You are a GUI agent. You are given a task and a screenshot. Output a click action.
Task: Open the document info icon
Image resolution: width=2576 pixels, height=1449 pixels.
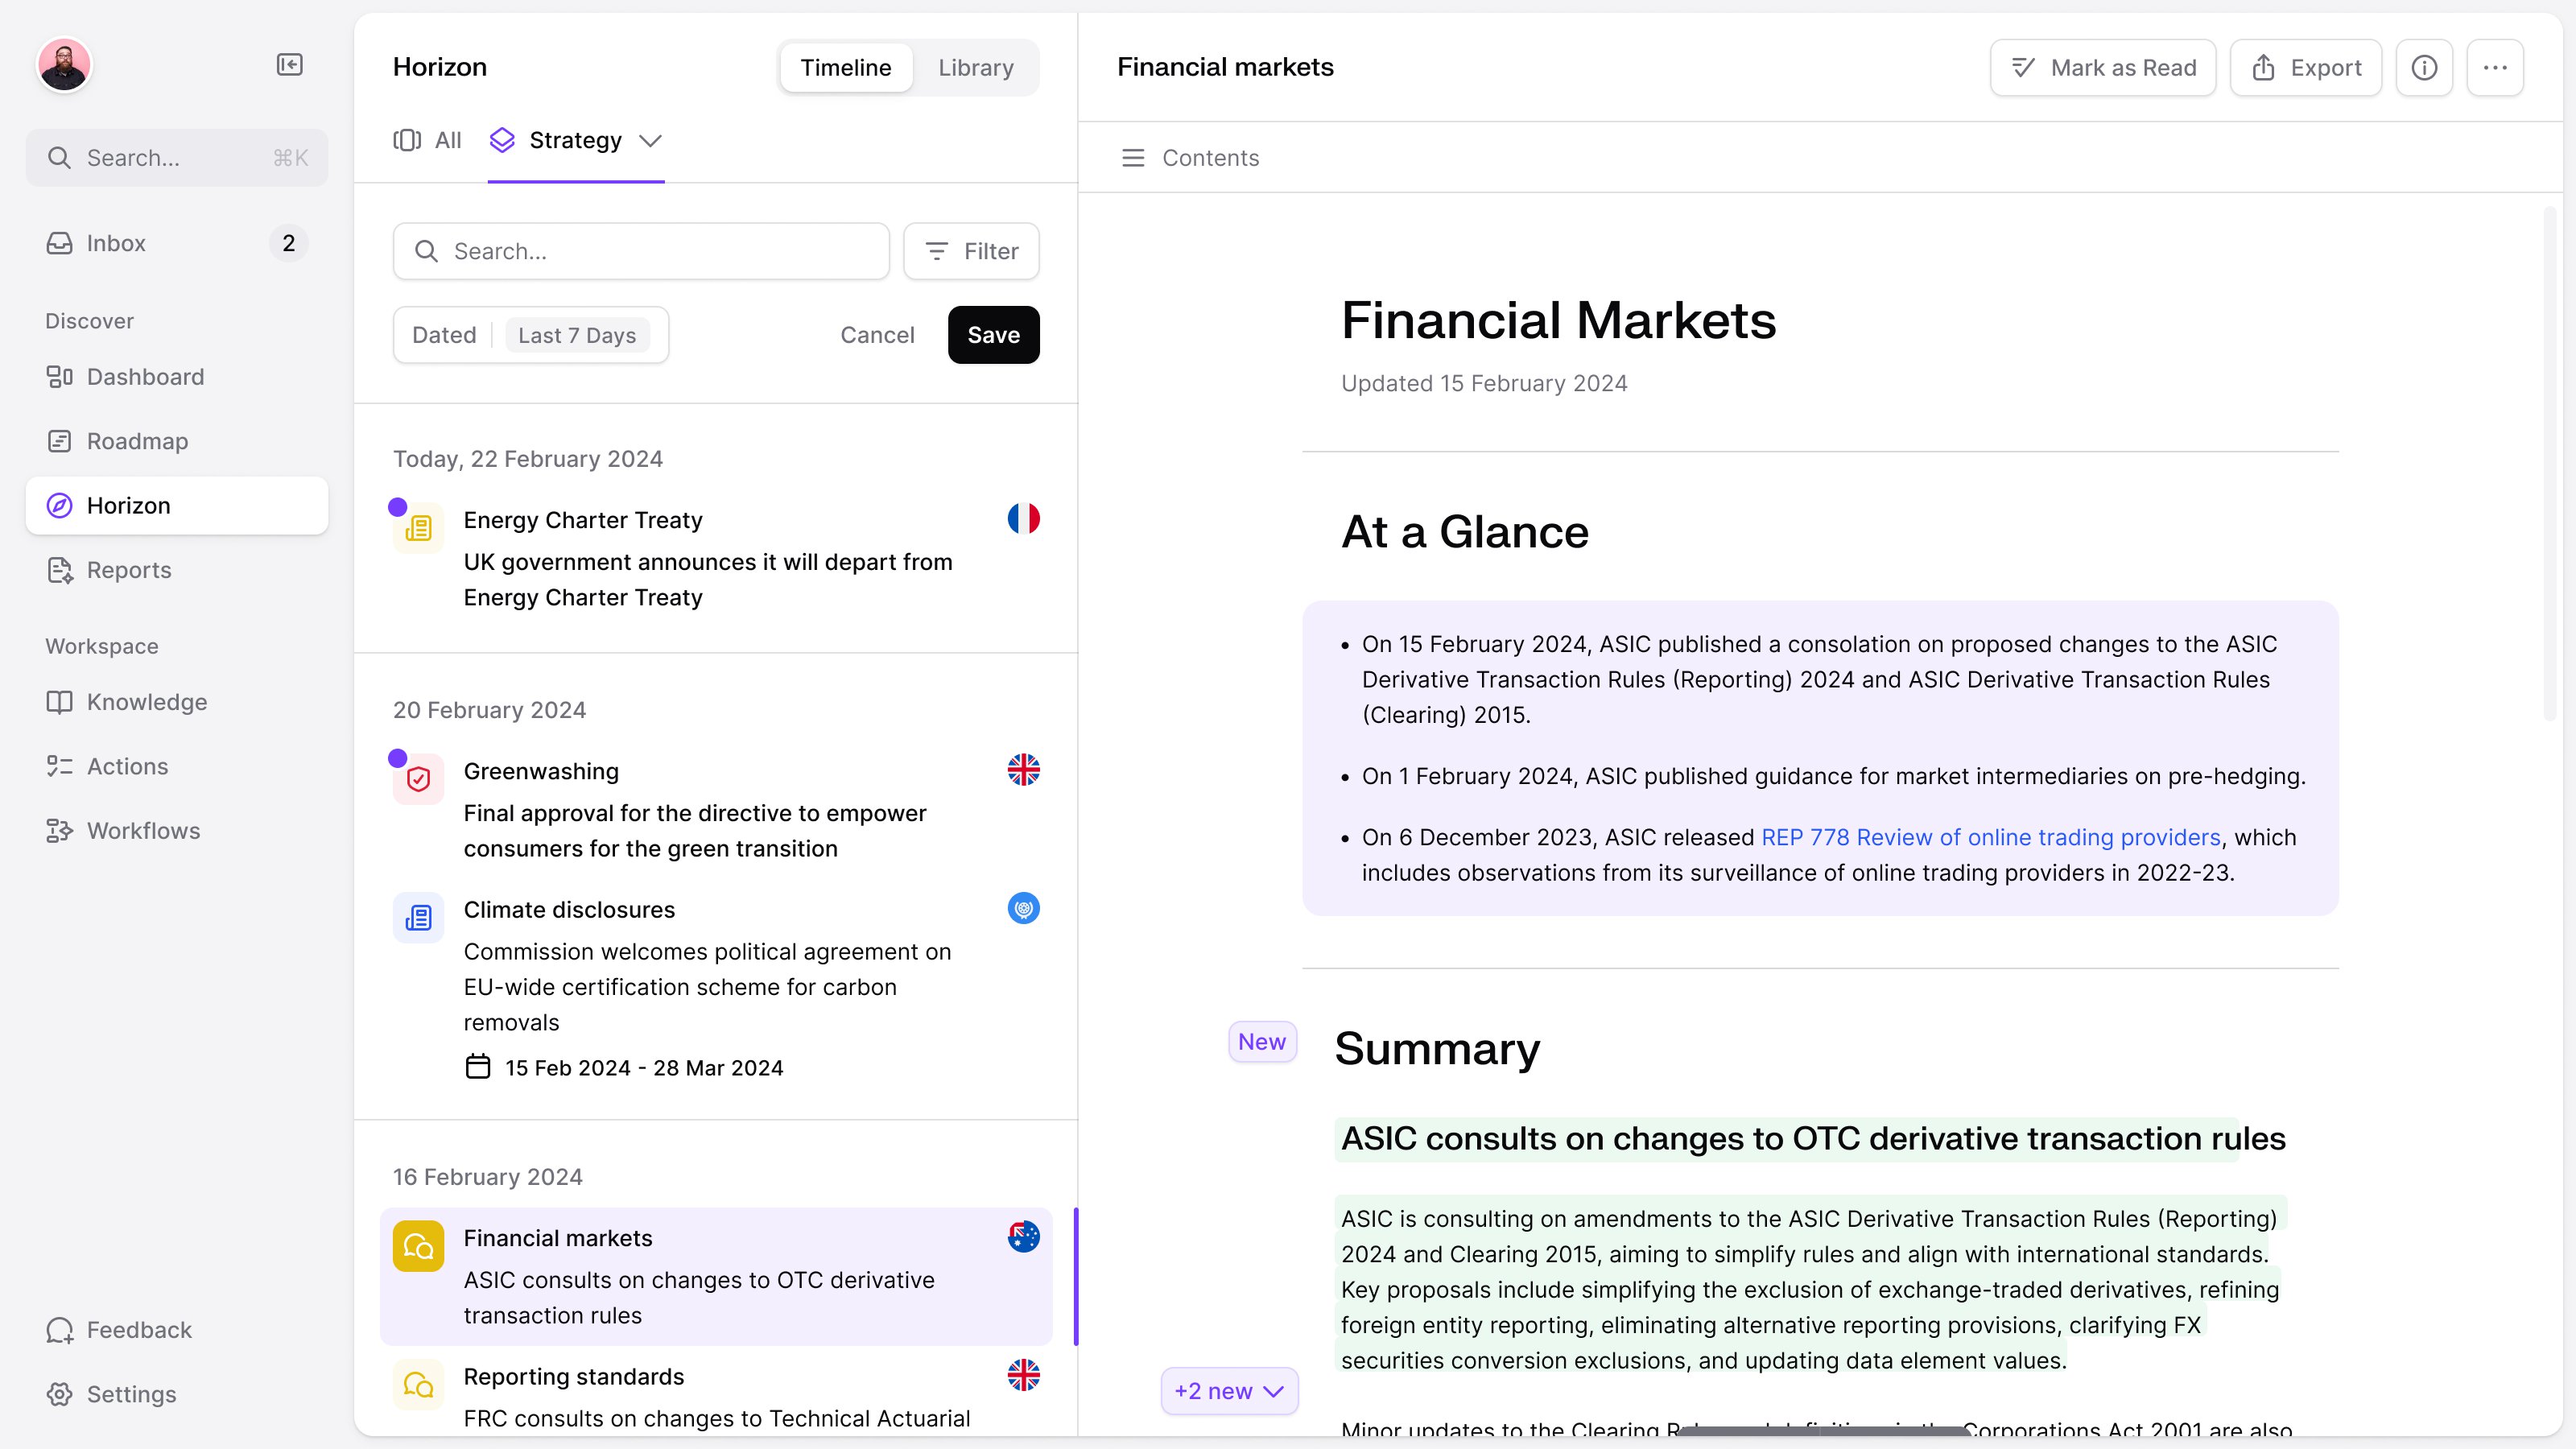(x=2424, y=67)
